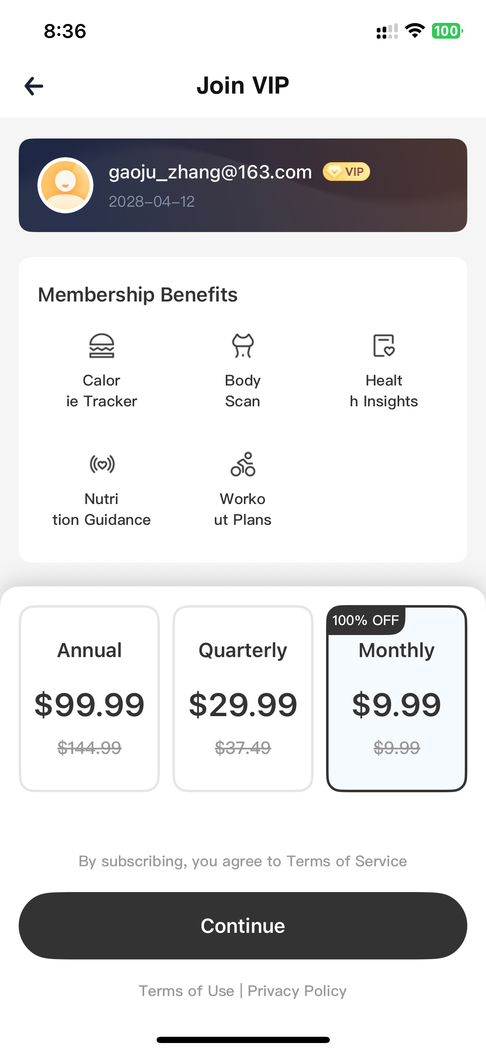Image resolution: width=486 pixels, height=1053 pixels.
Task: Tap the battery indicator in status bar
Action: pyautogui.click(x=447, y=31)
